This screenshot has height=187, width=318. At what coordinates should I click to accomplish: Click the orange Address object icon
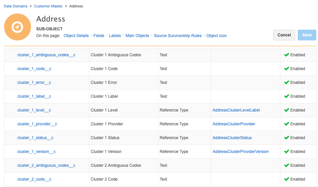click(x=18, y=27)
